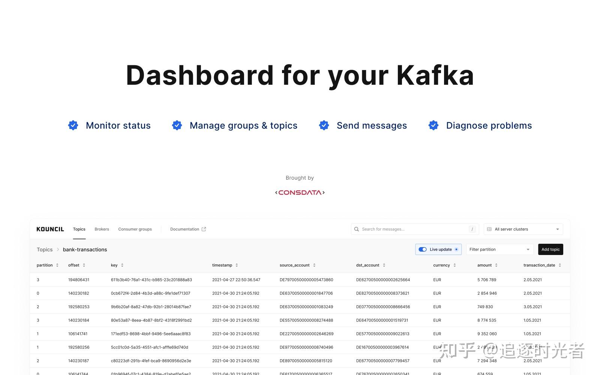Toggle the Live update switch
Viewport: 600px width, 375px height.
click(423, 249)
